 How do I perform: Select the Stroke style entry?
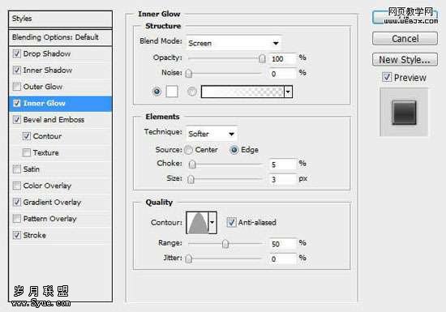pos(34,235)
